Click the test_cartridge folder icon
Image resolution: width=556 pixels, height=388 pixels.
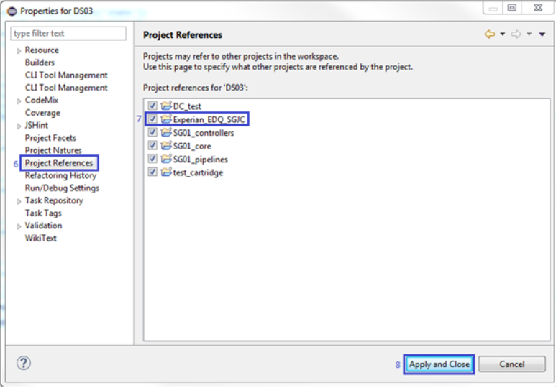[166, 172]
